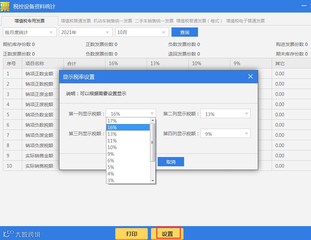This screenshot has width=311, height=240.
Task: Click the 打印 button
Action: pos(132,234)
